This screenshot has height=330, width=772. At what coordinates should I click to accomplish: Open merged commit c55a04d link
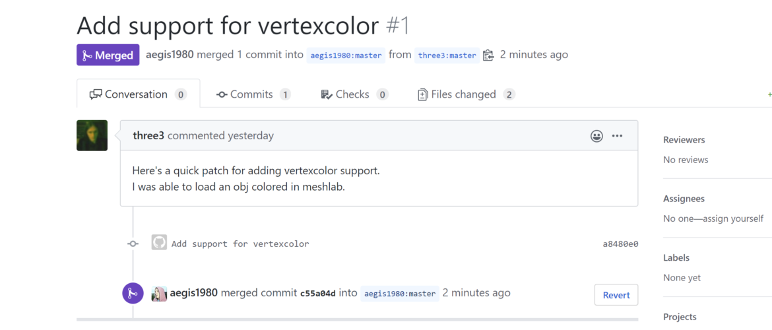317,294
